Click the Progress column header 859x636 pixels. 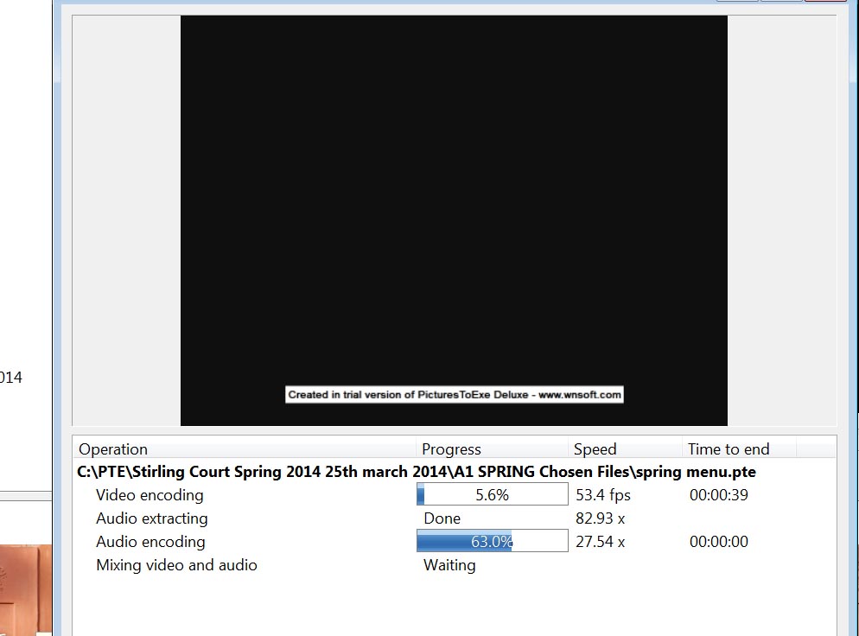point(492,449)
